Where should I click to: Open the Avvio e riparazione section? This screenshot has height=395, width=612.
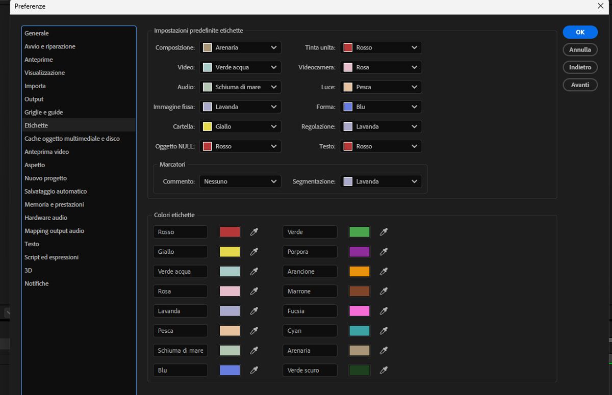(x=79, y=46)
